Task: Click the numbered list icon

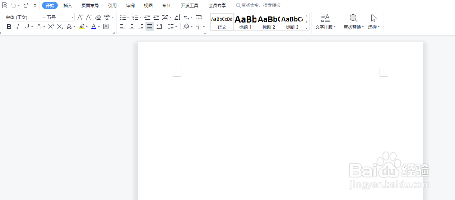Action: [x=135, y=17]
